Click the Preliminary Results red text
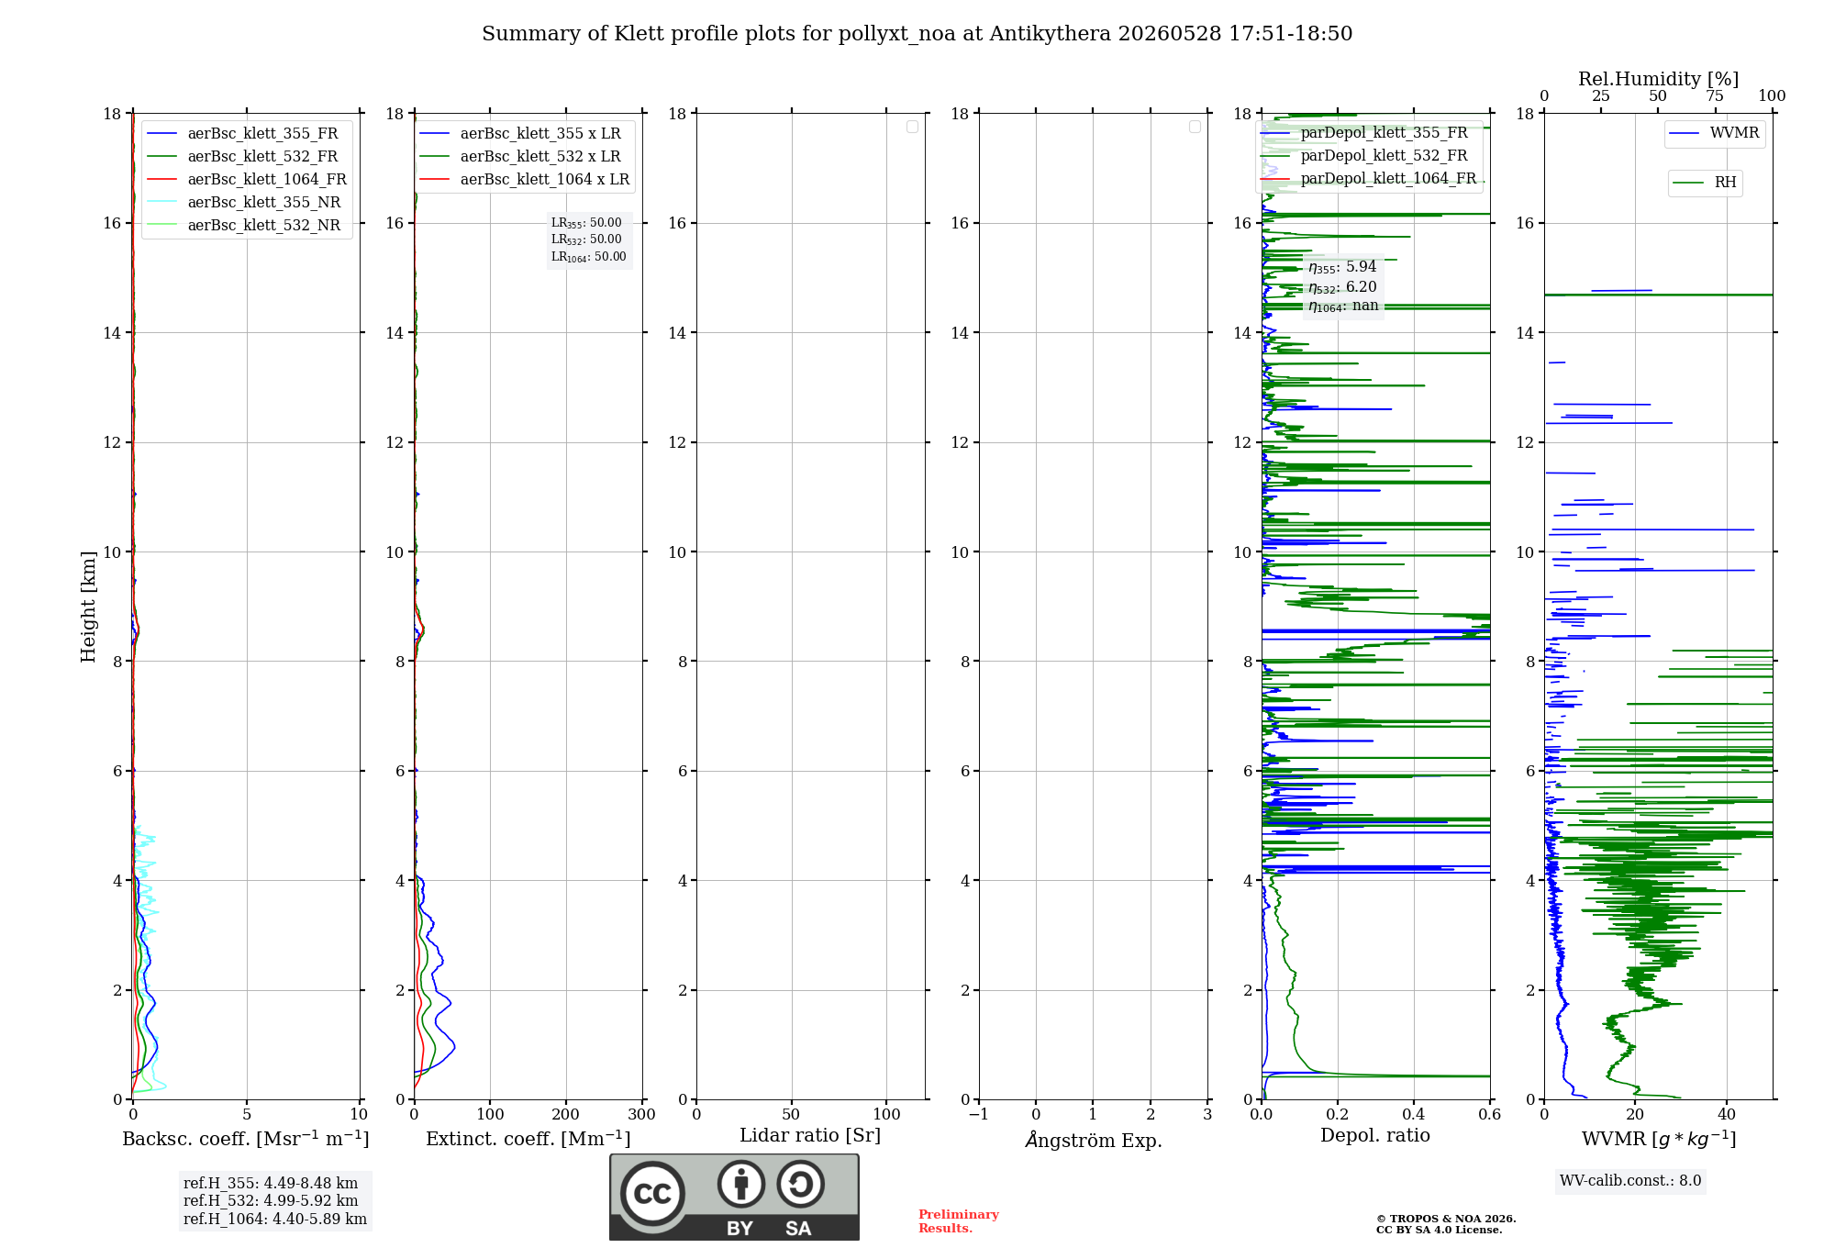Image resolution: width=1835 pixels, height=1248 pixels. coord(959,1221)
